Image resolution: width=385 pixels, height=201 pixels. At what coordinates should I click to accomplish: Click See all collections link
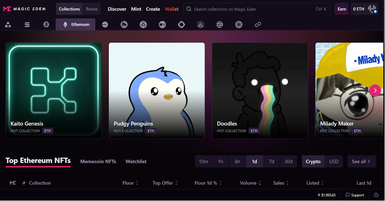pos(362,161)
